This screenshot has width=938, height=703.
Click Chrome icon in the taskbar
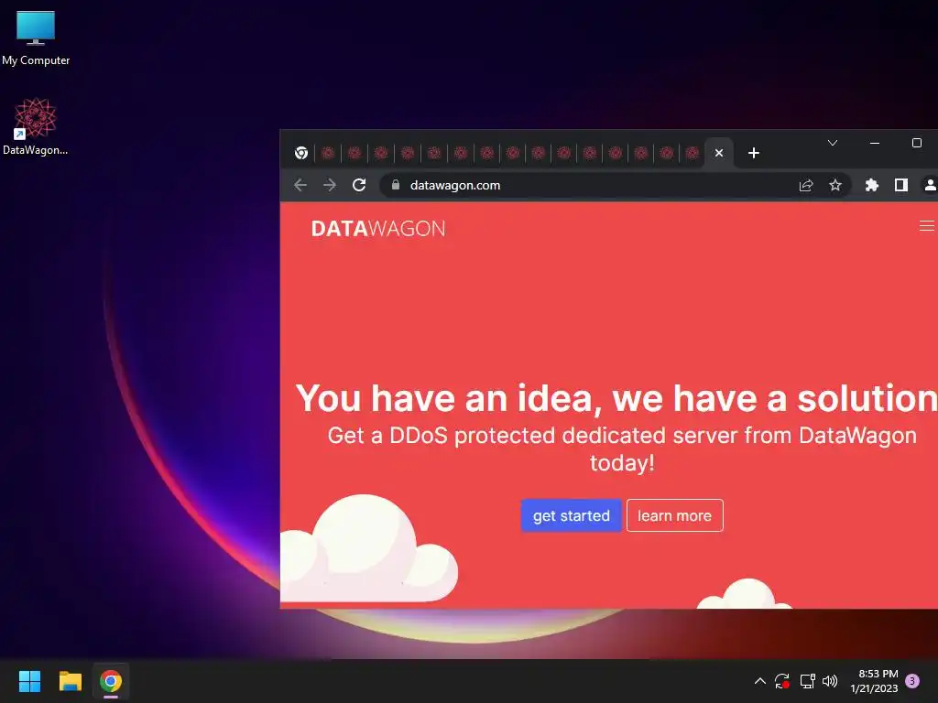click(x=111, y=681)
